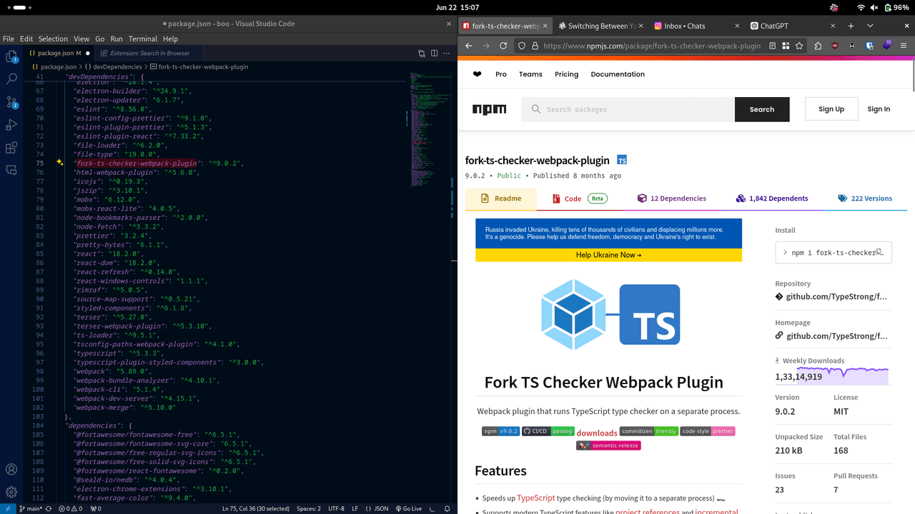Screen dimensions: 915x514
Task: Expand the list all tabs chevron
Action: tap(870, 26)
